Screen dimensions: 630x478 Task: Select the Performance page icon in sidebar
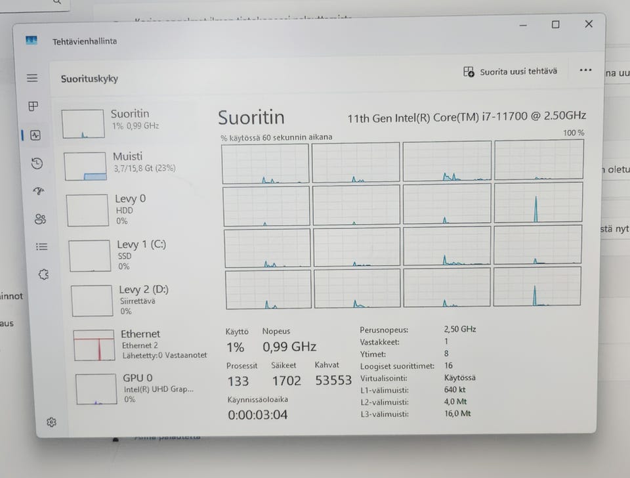point(35,135)
